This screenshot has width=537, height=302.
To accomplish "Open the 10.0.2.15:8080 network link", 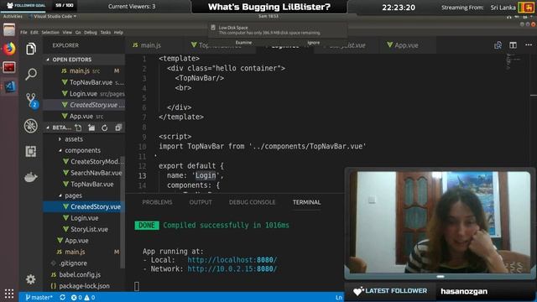I will [232, 268].
